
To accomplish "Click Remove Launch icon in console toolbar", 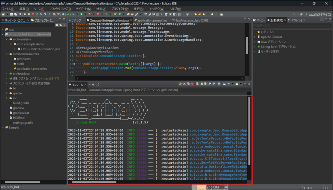I will pyautogui.click(x=184, y=84).
